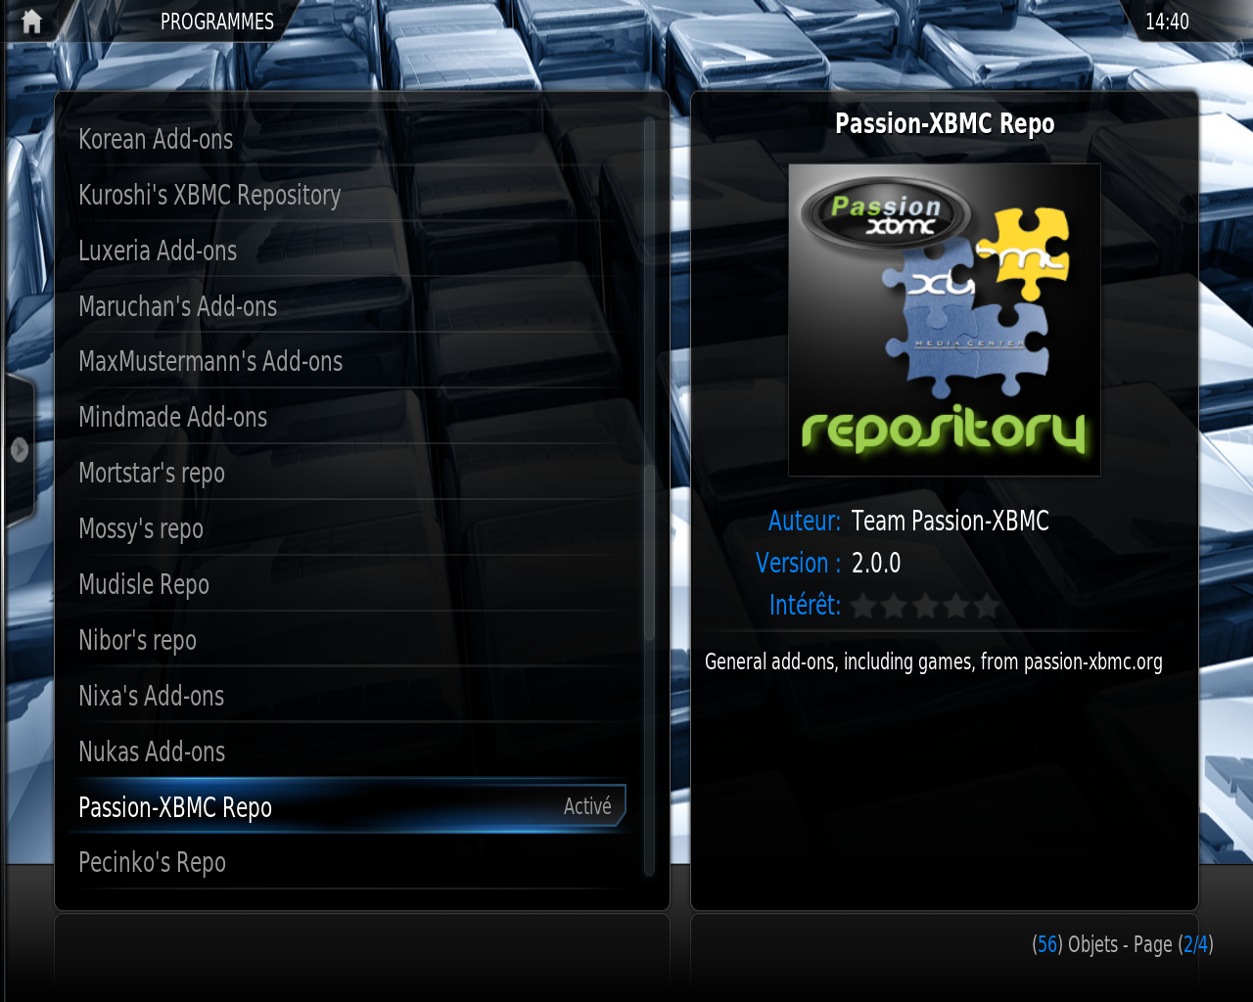Click the add-on list scrollbar
This screenshot has width=1253, height=1002.
point(649,497)
